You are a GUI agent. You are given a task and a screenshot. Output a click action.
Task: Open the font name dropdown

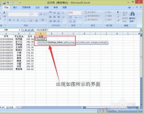coord(29,14)
